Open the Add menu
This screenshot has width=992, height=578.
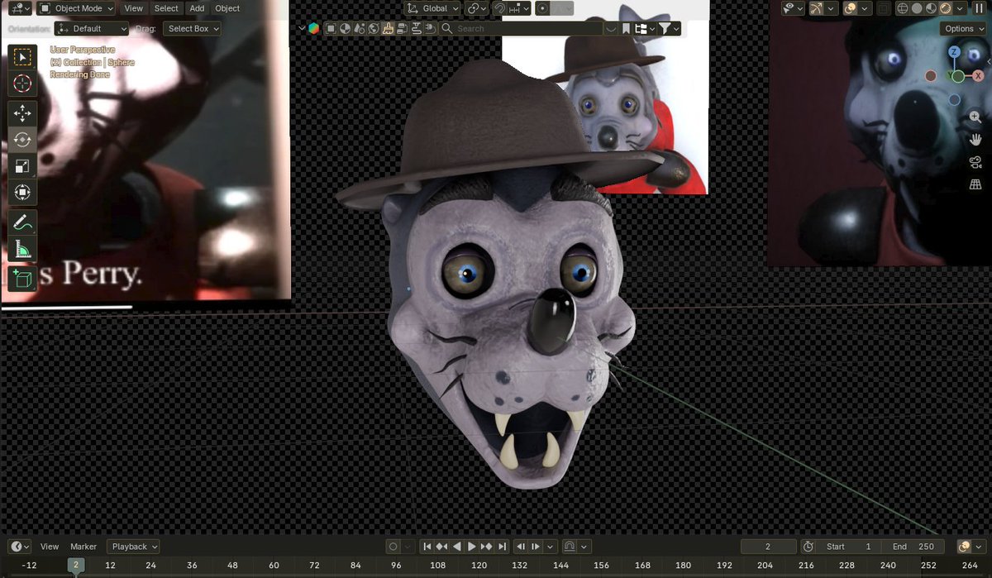[x=197, y=8]
